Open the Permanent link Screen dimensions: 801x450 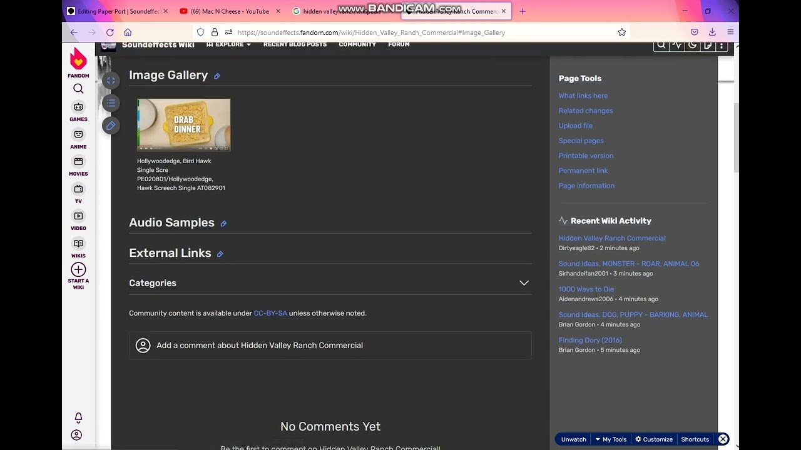583,171
